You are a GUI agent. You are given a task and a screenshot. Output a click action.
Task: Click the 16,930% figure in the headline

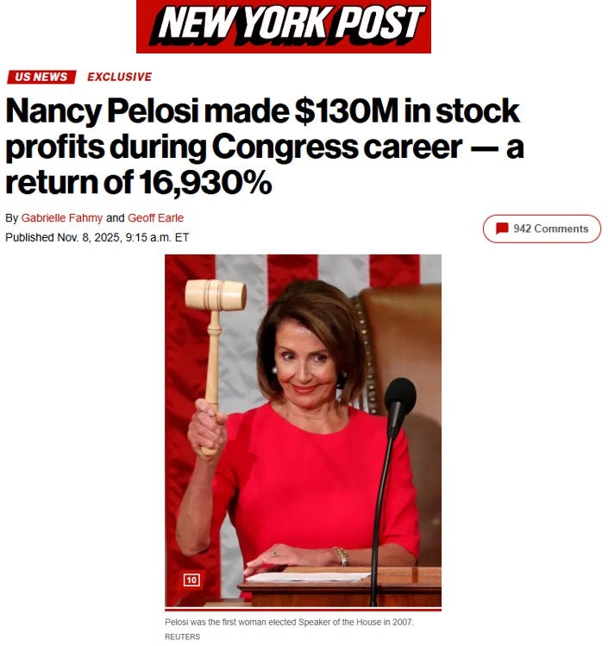205,183
